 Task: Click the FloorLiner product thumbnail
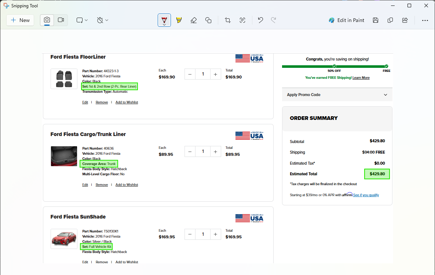tap(64, 79)
